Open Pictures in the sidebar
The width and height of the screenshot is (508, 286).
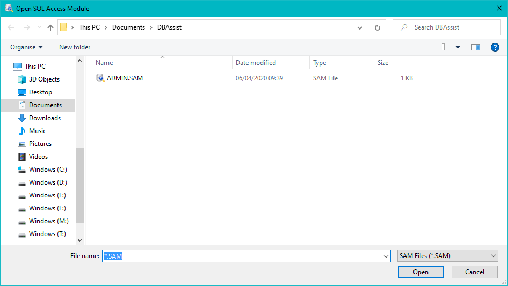pyautogui.click(x=40, y=144)
